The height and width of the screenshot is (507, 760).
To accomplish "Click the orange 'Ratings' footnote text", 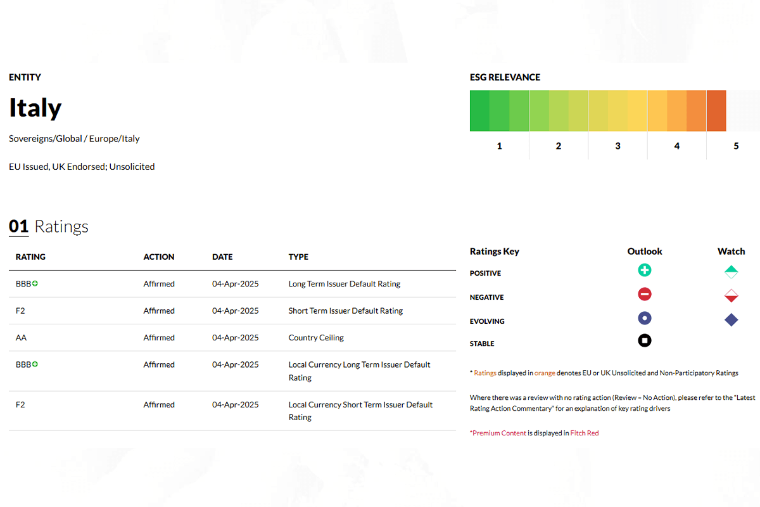I will point(485,373).
